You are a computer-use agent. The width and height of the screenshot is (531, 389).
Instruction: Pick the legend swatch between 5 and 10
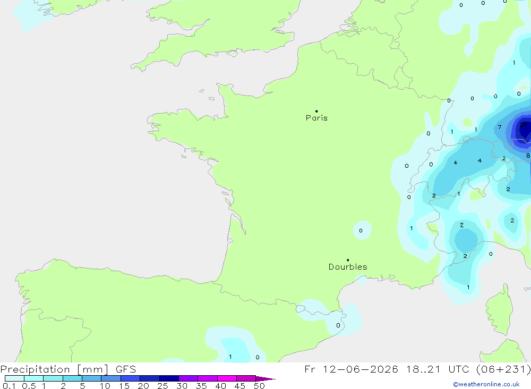[x=92, y=378]
